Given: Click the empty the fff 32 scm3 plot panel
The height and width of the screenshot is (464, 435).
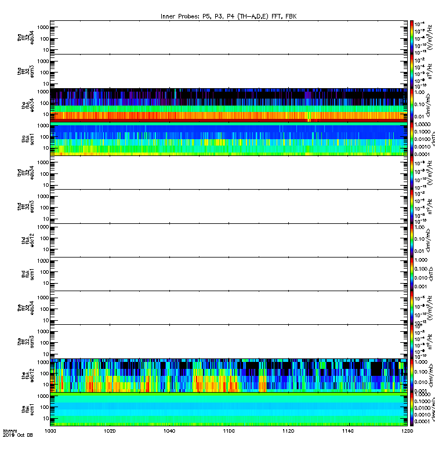Looking at the screenshot, I should [x=229, y=342].
